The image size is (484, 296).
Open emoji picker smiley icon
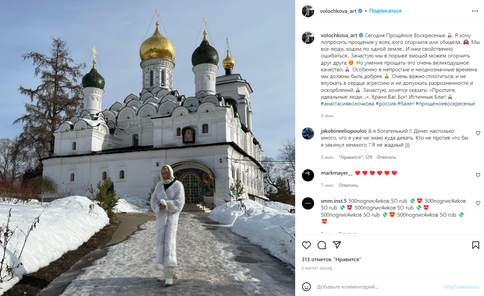pyautogui.click(x=306, y=287)
